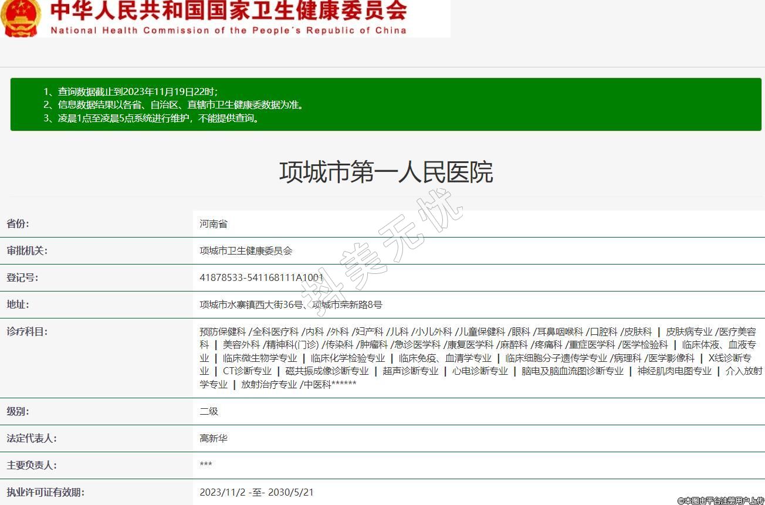
Task: Click the English National Health Commission subtitle
Action: 228,30
